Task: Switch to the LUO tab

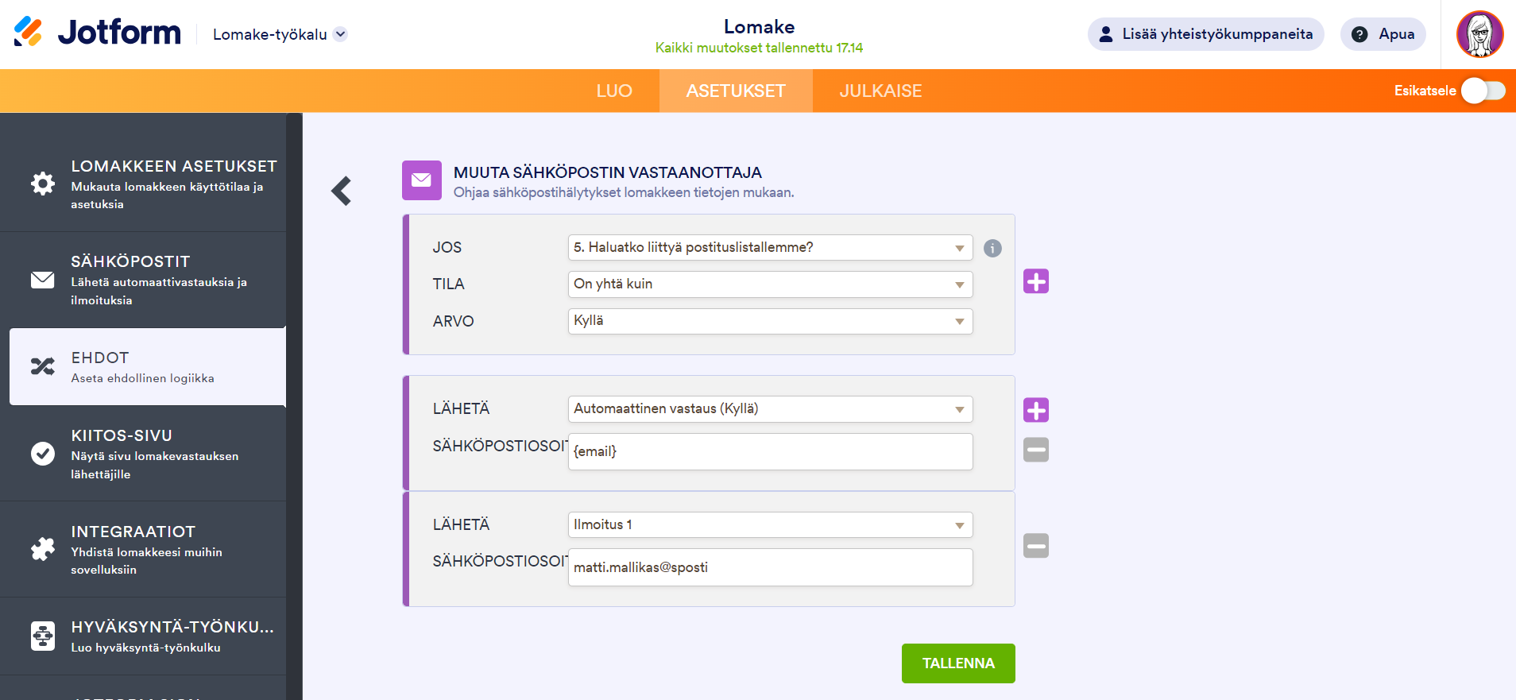Action: click(614, 91)
